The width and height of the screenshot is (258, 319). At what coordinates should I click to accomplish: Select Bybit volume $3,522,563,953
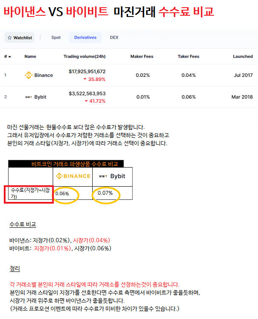87,93
